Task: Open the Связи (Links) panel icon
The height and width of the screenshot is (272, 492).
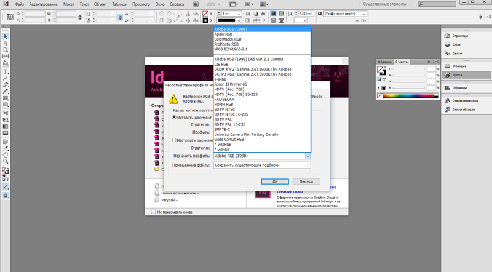Action: pos(448,54)
